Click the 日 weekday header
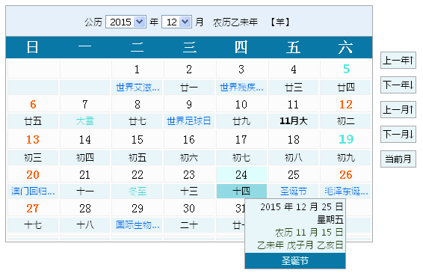This screenshot has height=279, width=423. pyautogui.click(x=32, y=47)
